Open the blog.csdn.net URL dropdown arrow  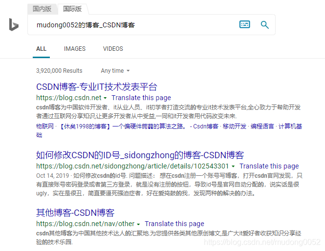coord(105,98)
